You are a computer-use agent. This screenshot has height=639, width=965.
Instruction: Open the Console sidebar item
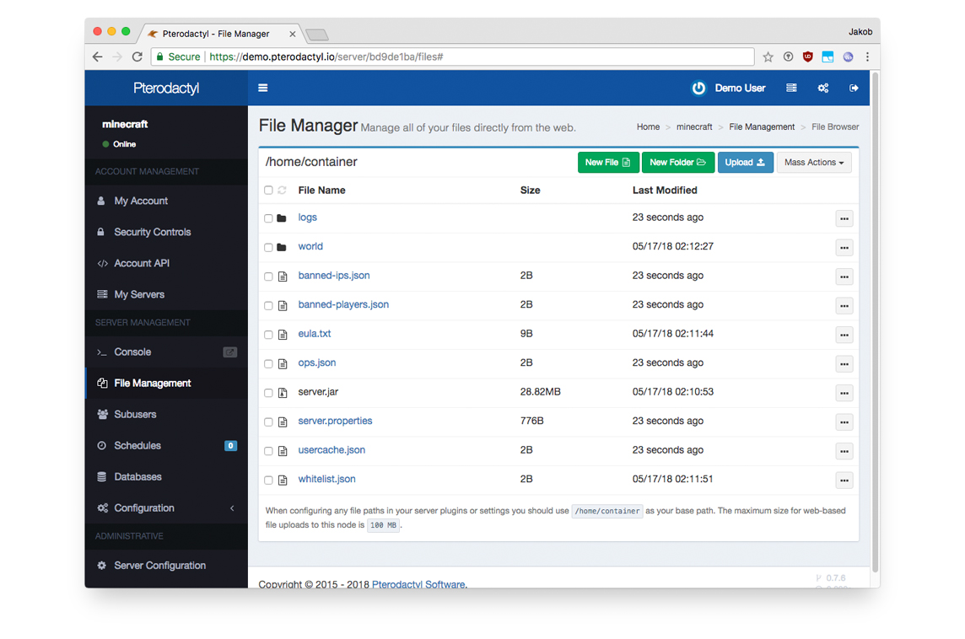pyautogui.click(x=166, y=352)
